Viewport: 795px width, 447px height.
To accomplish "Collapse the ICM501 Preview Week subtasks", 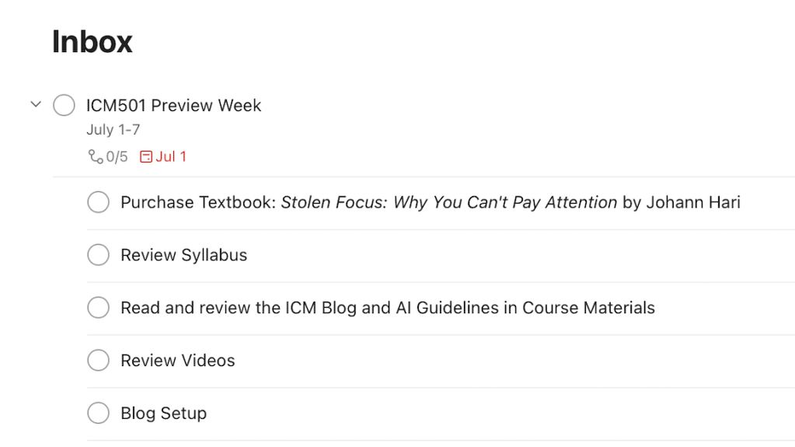I will pos(35,104).
